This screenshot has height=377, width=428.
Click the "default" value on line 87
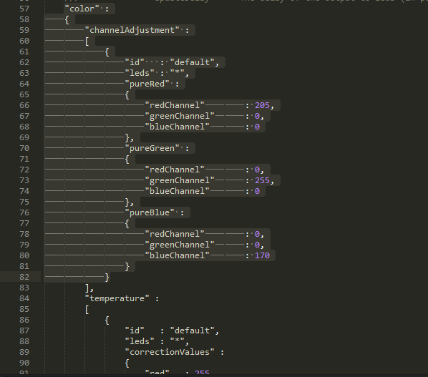coord(192,331)
